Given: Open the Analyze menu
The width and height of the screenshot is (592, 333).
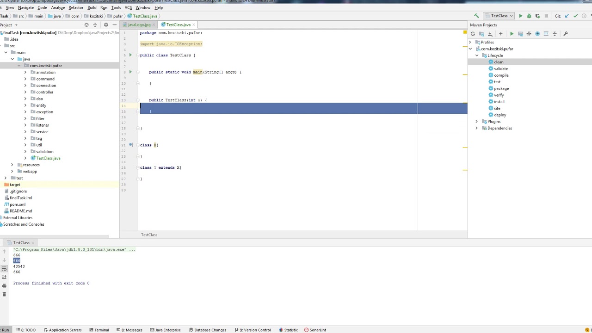Looking at the screenshot, I should pyautogui.click(x=58, y=7).
